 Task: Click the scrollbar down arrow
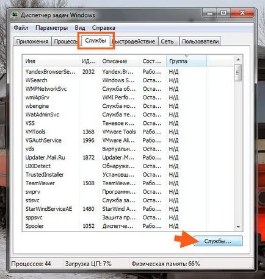click(x=238, y=227)
